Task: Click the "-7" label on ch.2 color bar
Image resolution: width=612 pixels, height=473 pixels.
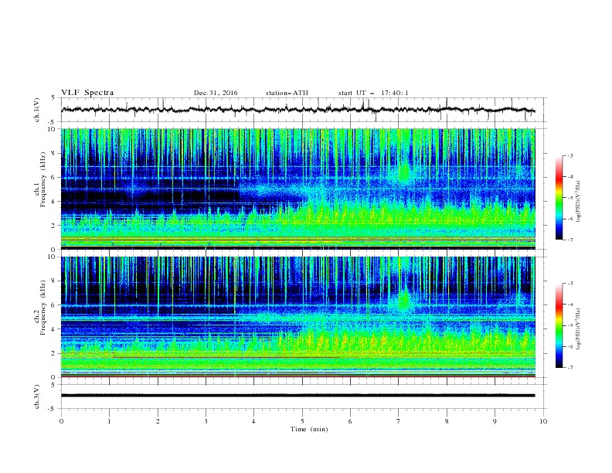Action: (x=569, y=368)
